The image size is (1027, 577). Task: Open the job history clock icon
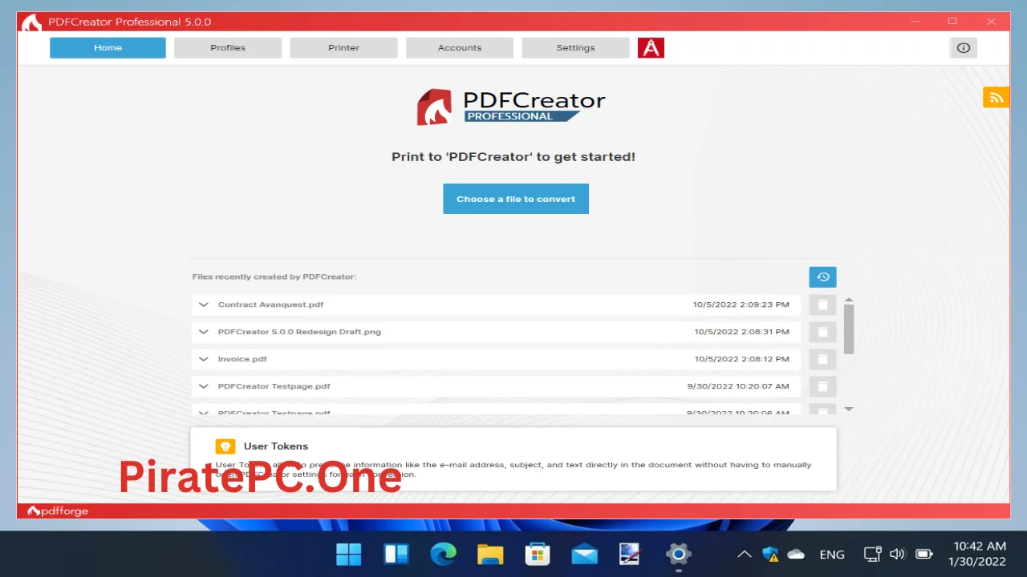click(822, 277)
